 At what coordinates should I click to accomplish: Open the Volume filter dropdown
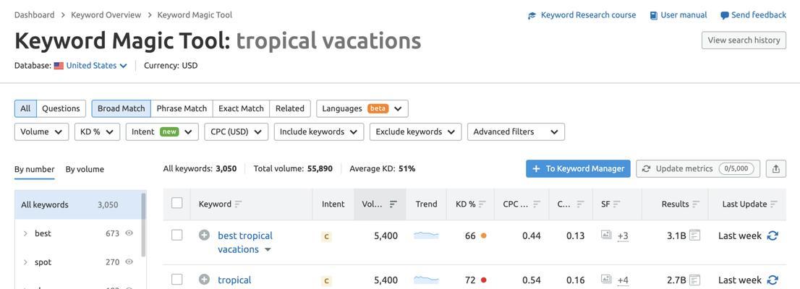tap(41, 131)
